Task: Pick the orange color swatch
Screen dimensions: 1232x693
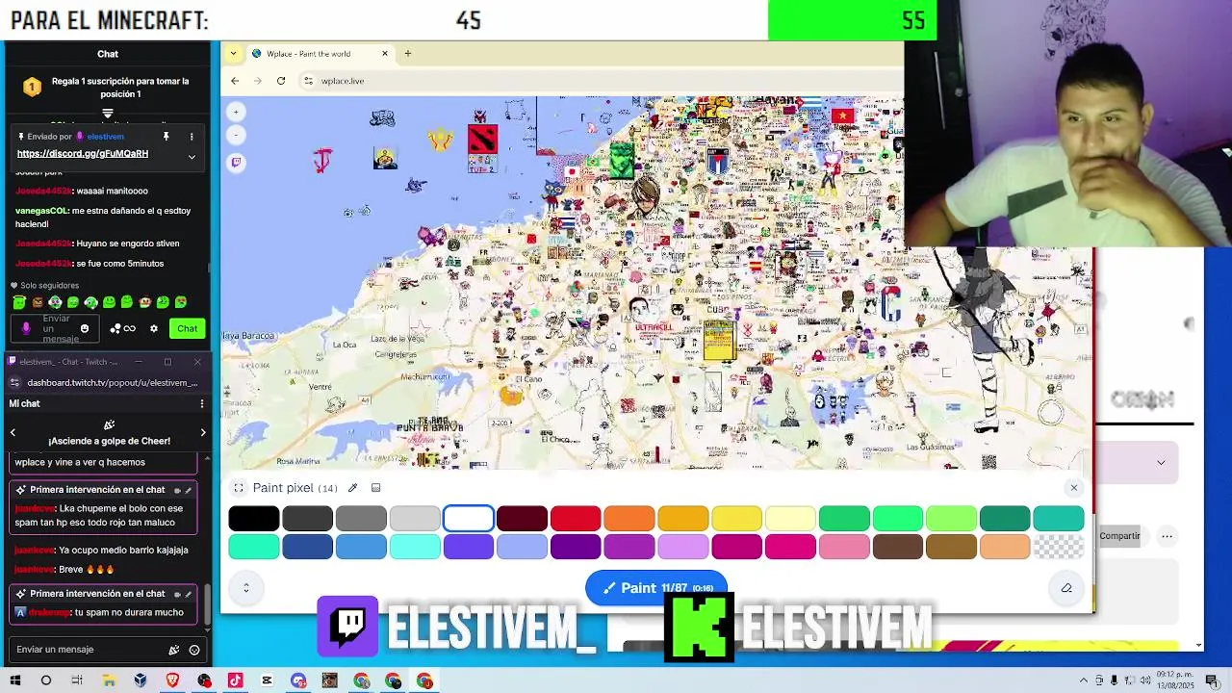Action: pyautogui.click(x=629, y=519)
